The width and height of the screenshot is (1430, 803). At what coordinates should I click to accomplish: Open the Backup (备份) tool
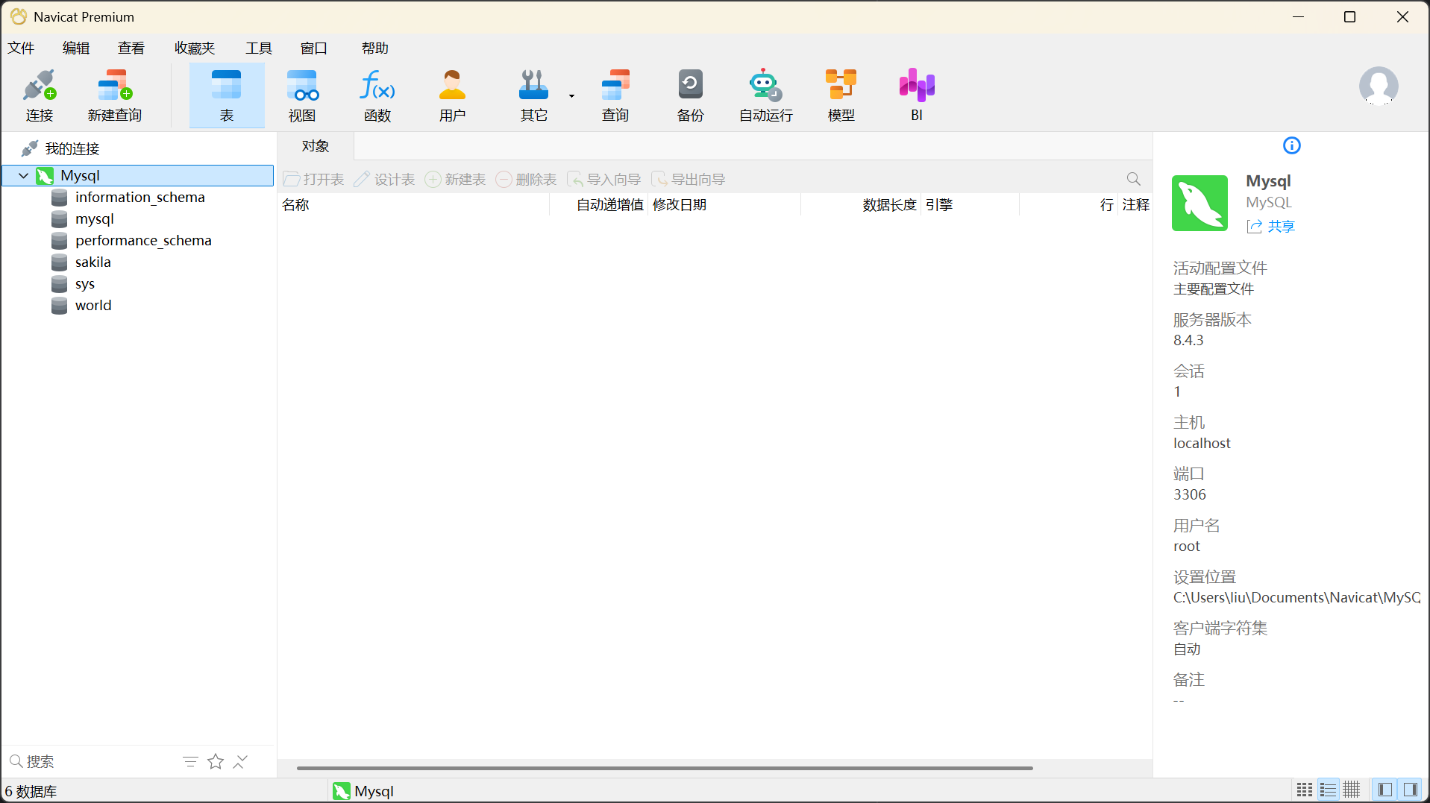[x=690, y=95]
